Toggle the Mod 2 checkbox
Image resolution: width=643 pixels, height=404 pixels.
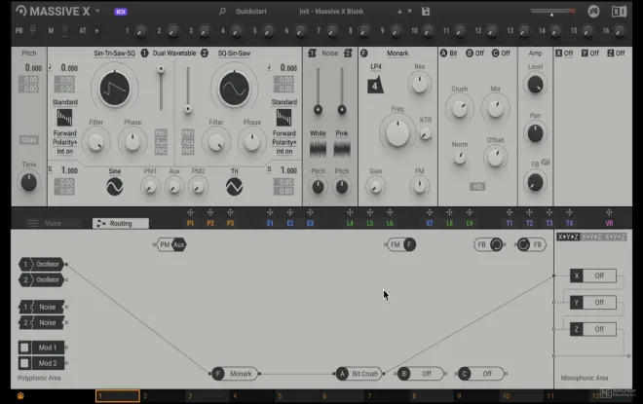24,363
